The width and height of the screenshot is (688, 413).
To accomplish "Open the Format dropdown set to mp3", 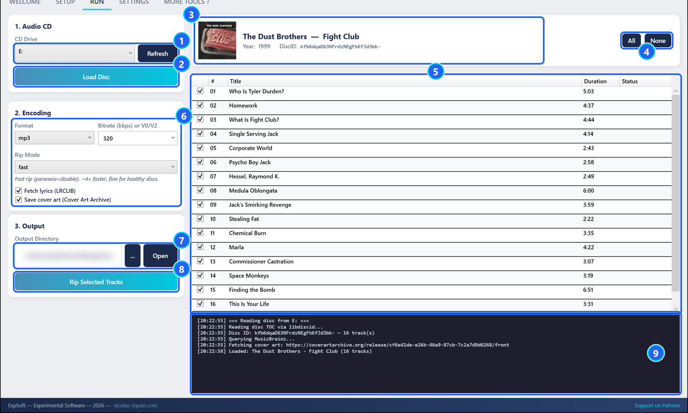I will pyautogui.click(x=54, y=138).
